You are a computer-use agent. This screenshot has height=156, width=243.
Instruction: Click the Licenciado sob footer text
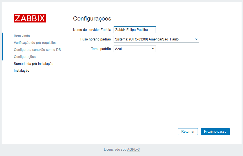coord(115,150)
